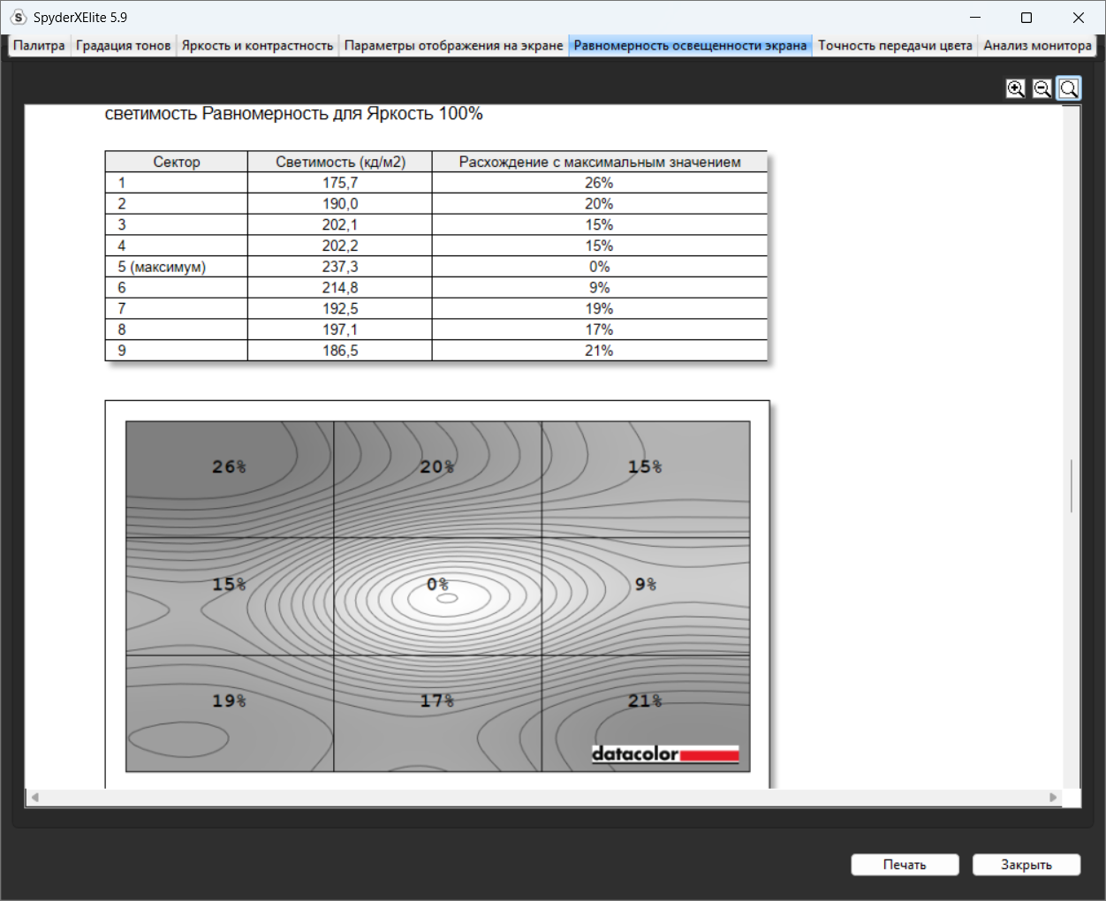Viewport: 1106px width, 901px height.
Task: Select the 5 (максимум) row label
Action: (162, 267)
